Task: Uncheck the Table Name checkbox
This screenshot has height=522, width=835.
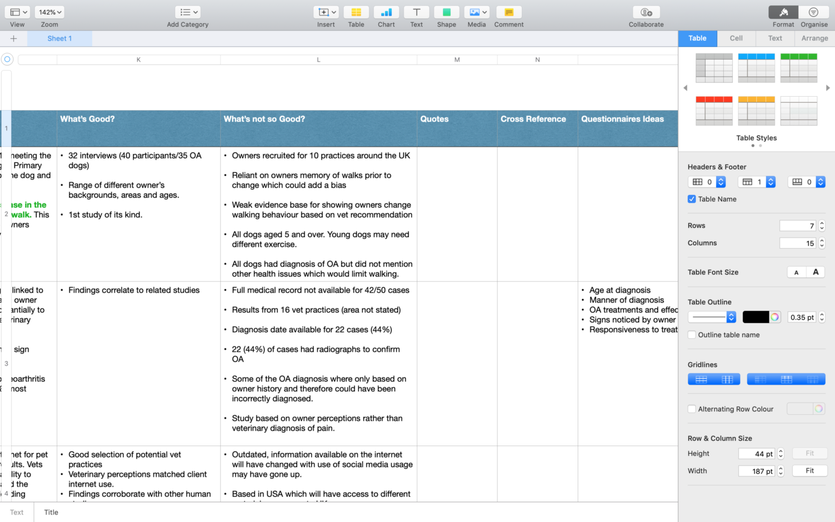Action: point(692,199)
